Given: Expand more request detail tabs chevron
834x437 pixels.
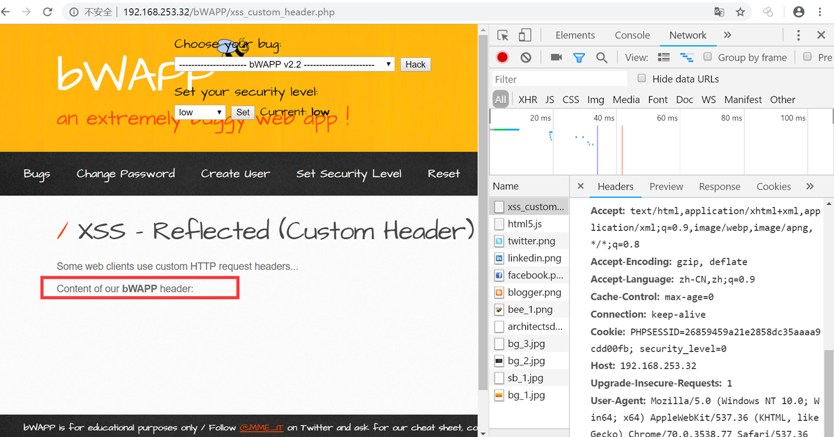Looking at the screenshot, I should [x=810, y=186].
